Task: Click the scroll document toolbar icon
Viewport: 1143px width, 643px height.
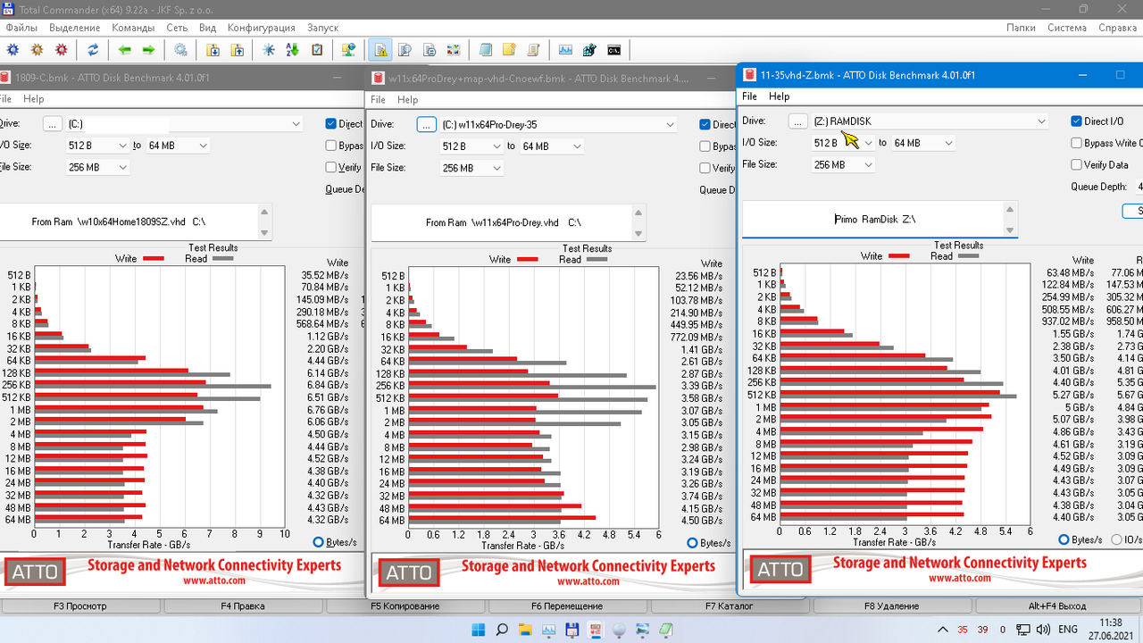Action: [x=534, y=50]
